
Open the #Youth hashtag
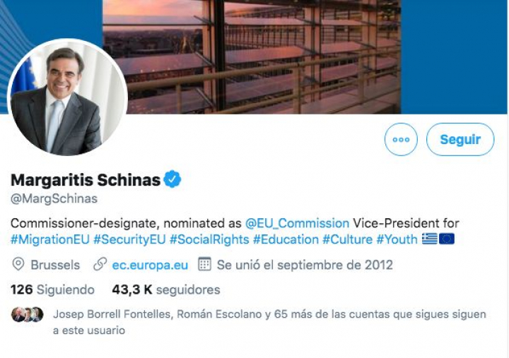397,239
